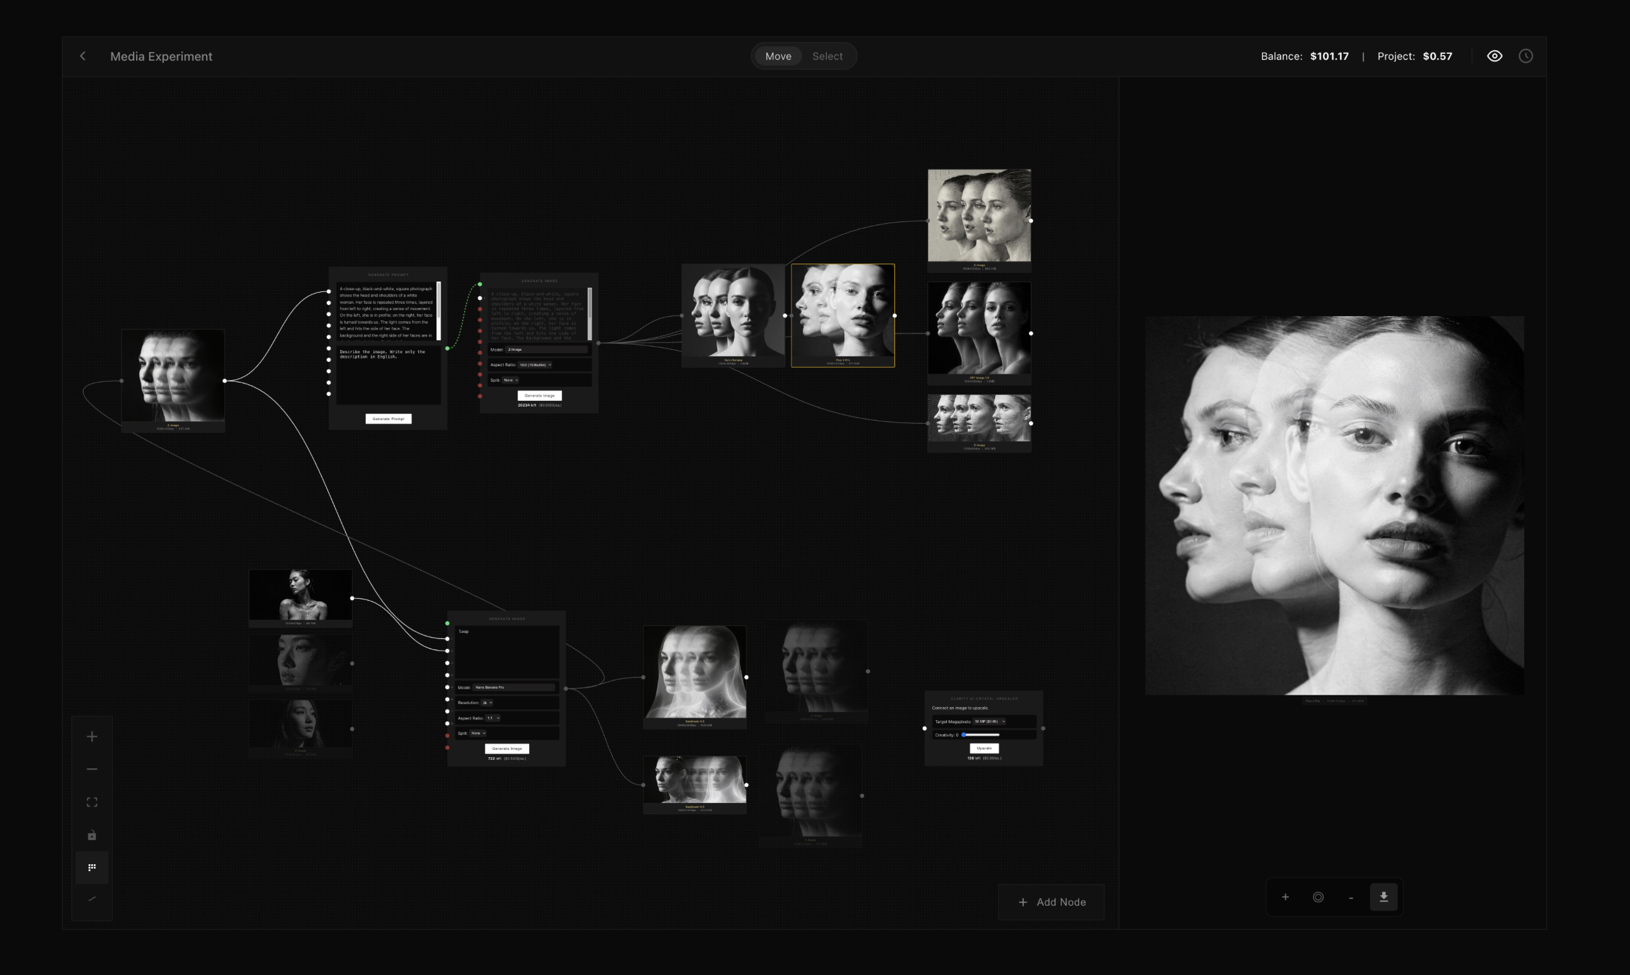Click the Add Node button
Screen dimensions: 1630x975
tap(1051, 902)
